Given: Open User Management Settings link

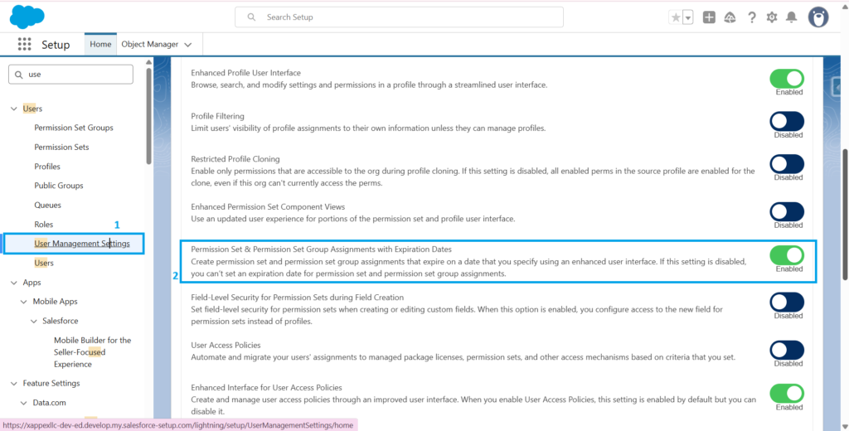Looking at the screenshot, I should pyautogui.click(x=81, y=244).
